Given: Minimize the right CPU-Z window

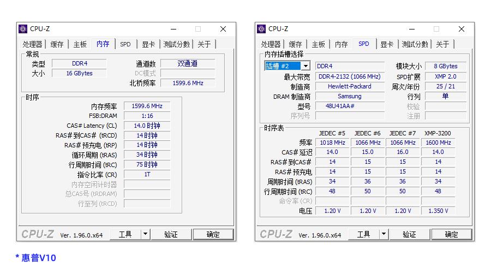Looking at the screenshot, I should coord(412,29).
